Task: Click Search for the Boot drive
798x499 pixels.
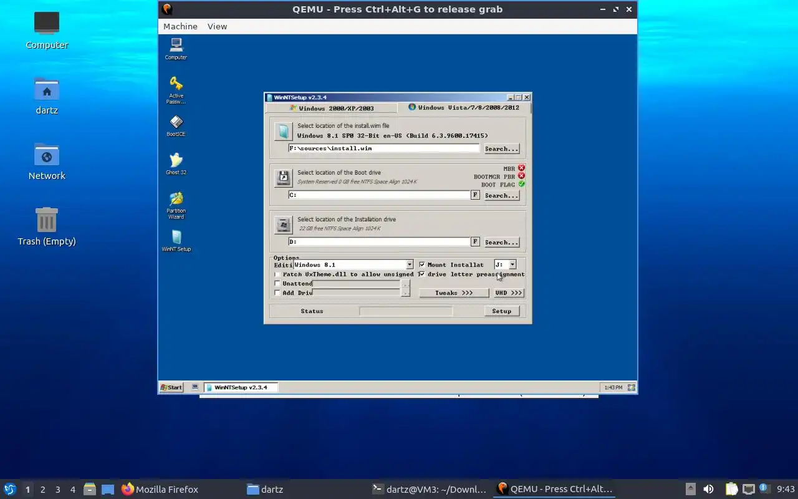Action: [501, 195]
